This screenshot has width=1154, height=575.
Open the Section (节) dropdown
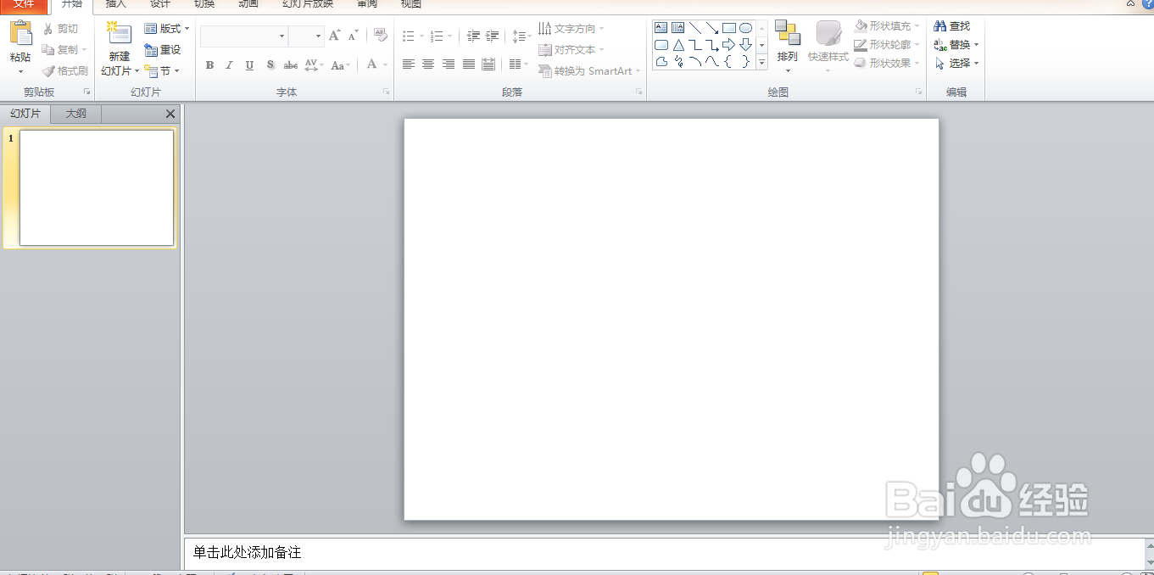click(x=162, y=71)
